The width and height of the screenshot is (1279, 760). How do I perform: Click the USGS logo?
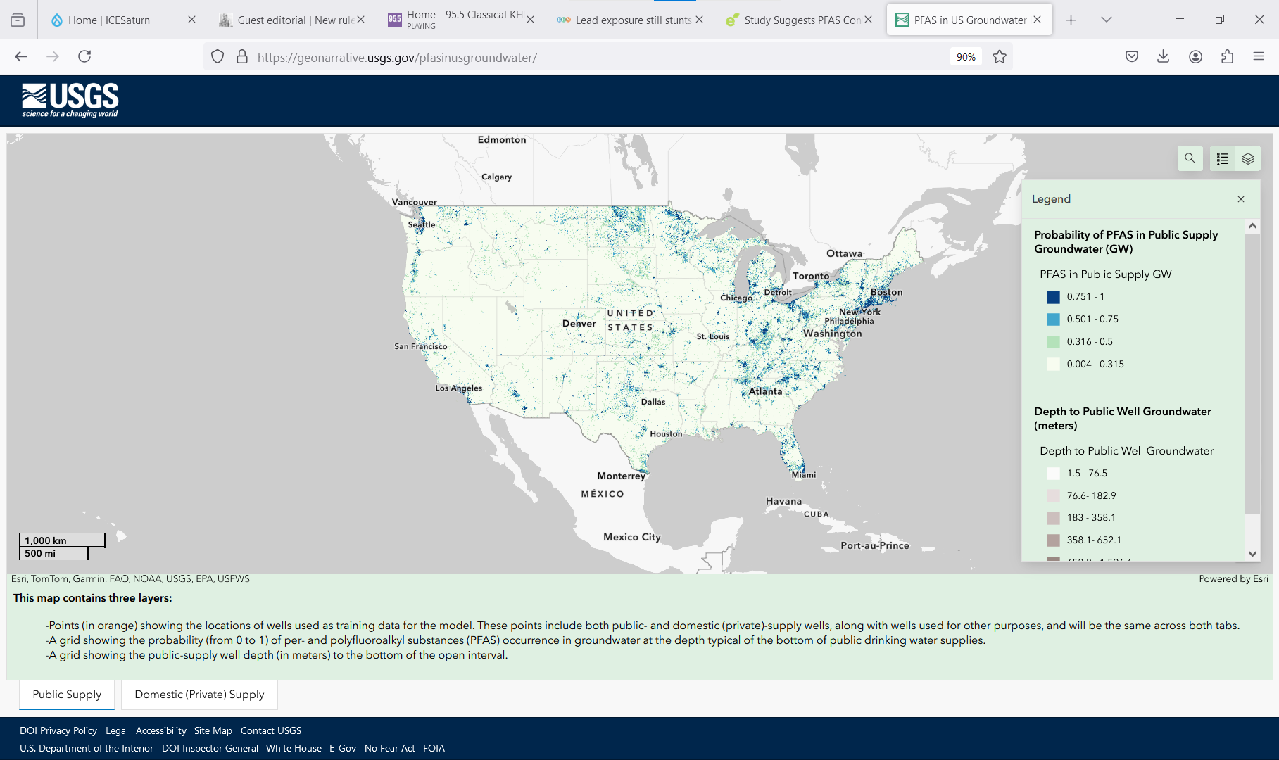pos(70,100)
